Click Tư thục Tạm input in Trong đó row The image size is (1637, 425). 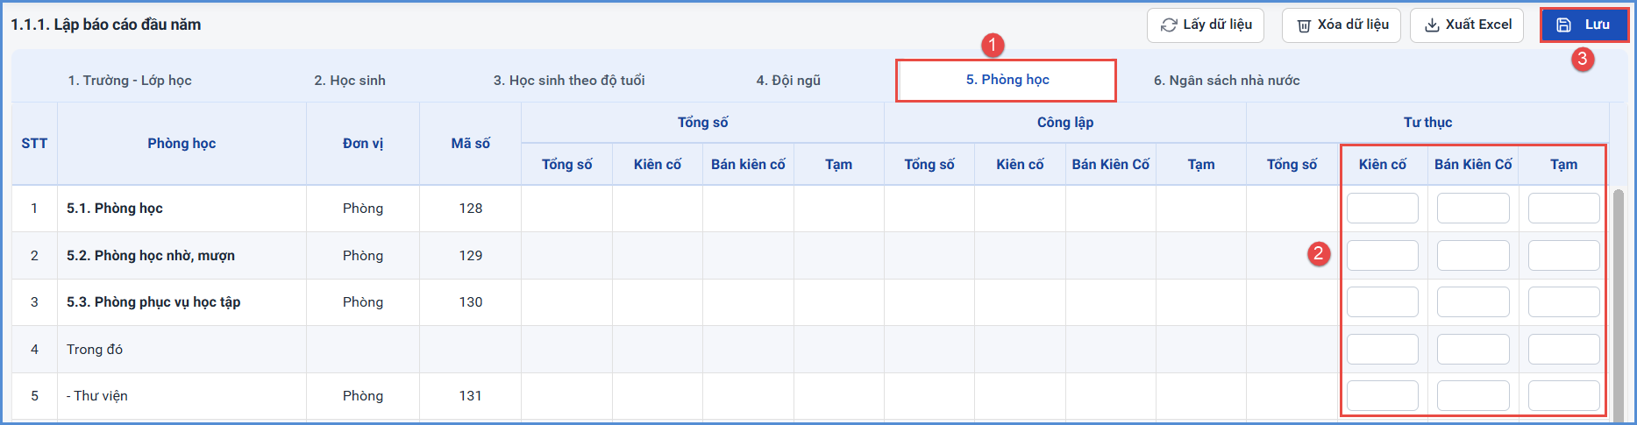click(x=1563, y=349)
